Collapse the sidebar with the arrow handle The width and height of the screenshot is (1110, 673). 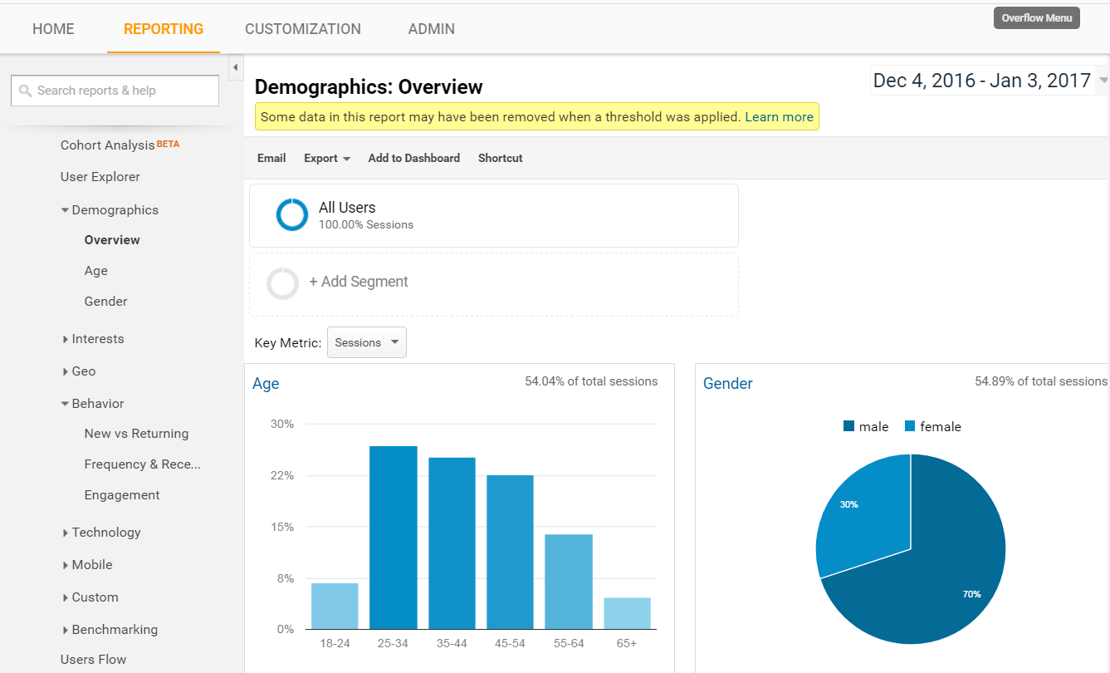coord(236,66)
